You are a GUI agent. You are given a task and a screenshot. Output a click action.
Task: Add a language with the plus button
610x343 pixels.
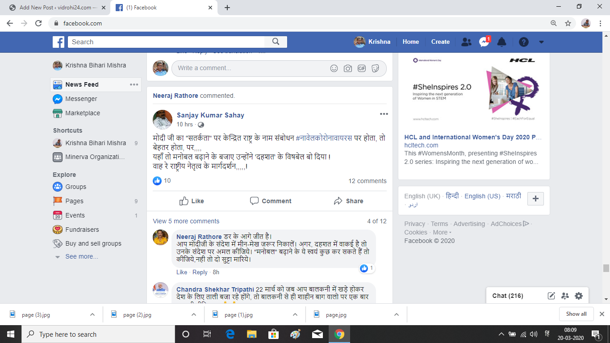(535, 199)
